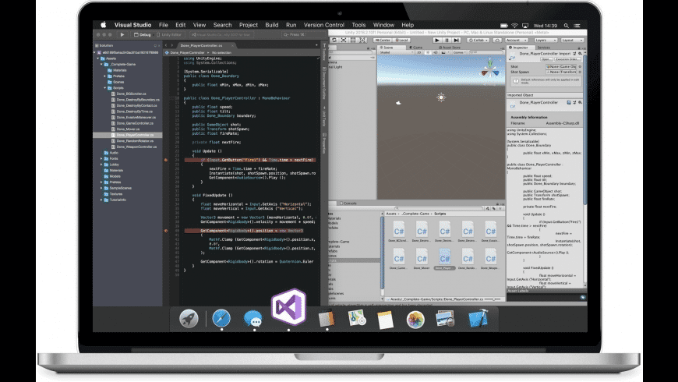Switch to Services tab in Unity
The width and height of the screenshot is (678, 382).
click(543, 47)
